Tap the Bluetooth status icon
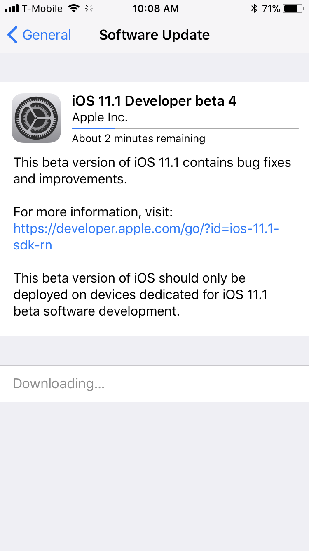Image resolution: width=309 pixels, height=551 pixels. [254, 8]
